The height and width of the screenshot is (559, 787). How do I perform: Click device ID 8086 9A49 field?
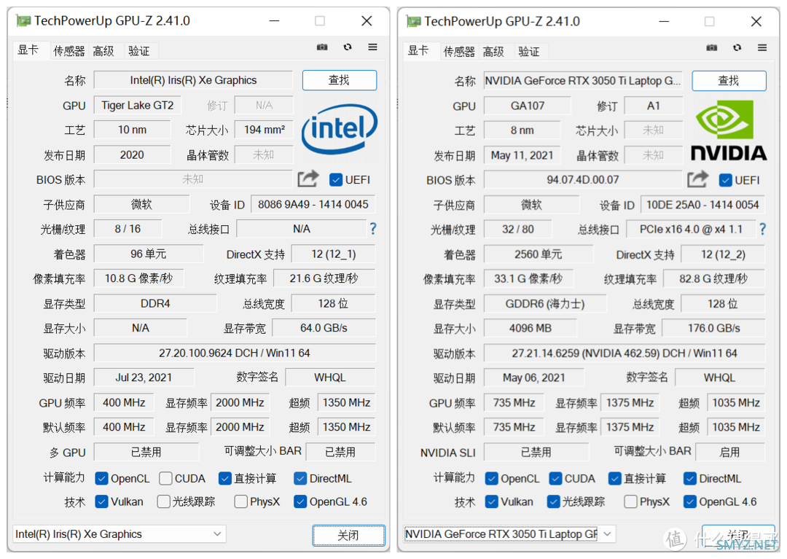313,204
